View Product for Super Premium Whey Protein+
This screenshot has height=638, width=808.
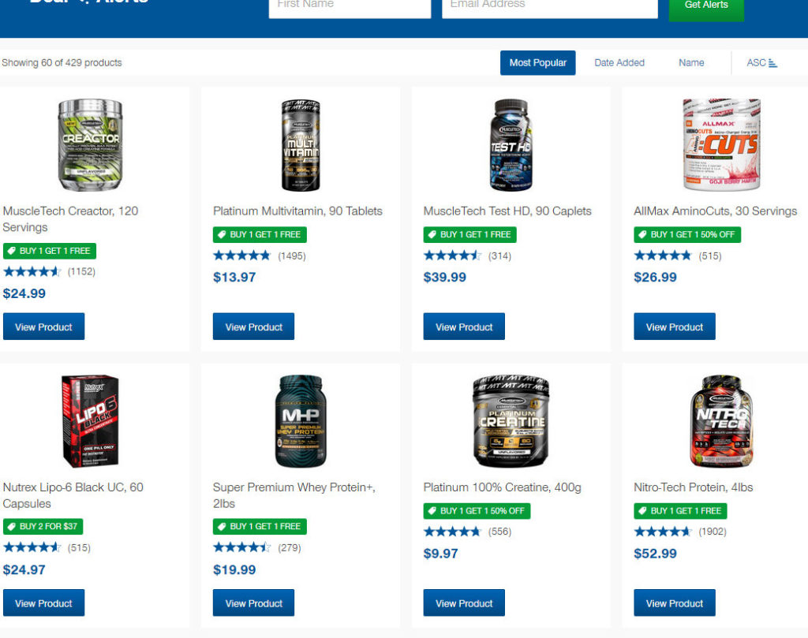pyautogui.click(x=253, y=603)
